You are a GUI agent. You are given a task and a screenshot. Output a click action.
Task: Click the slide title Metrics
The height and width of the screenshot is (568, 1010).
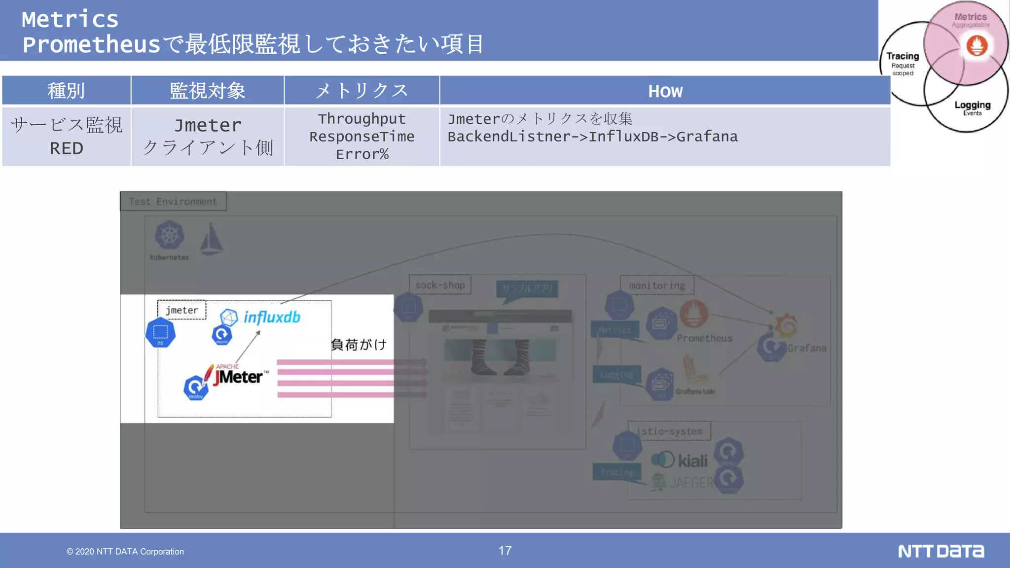click(x=70, y=19)
